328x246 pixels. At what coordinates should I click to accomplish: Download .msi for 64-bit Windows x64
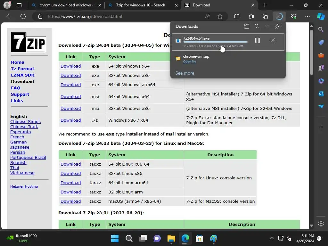coord(71,96)
